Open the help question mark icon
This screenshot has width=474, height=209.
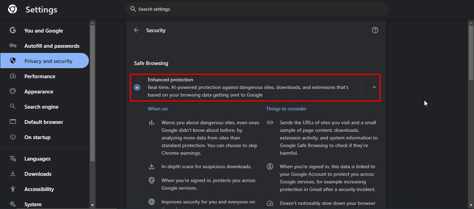[x=375, y=30]
